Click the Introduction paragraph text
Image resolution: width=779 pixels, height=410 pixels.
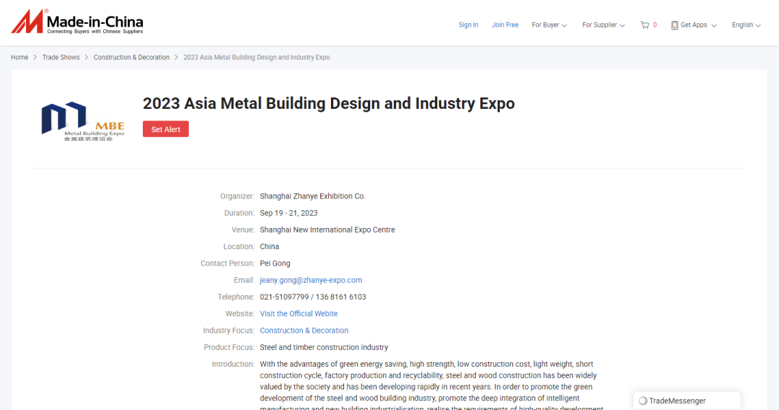(431, 385)
